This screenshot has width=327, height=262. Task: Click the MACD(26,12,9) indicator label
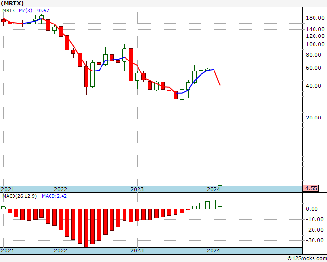click(19, 196)
